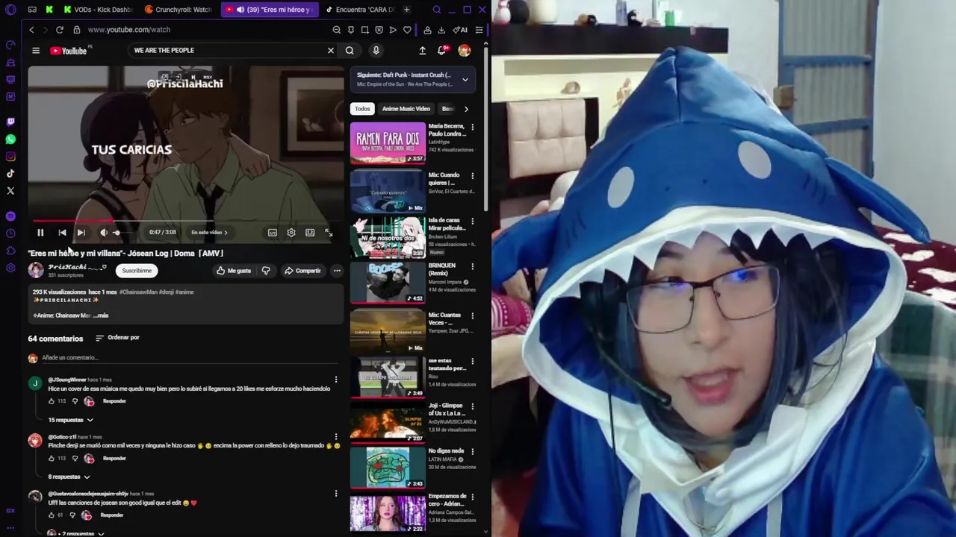The width and height of the screenshot is (956, 537).
Task: Pause the YouTube video
Action: pyautogui.click(x=40, y=233)
